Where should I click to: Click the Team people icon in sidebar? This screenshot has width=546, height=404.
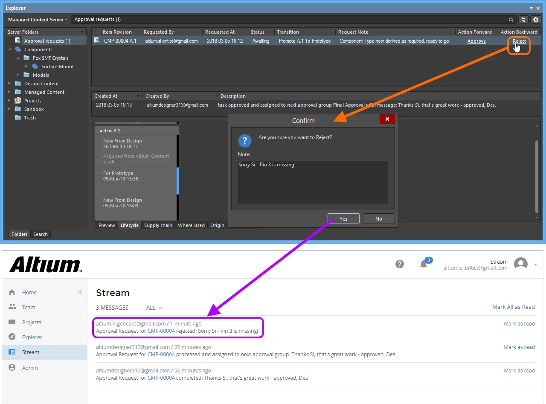[x=12, y=307]
